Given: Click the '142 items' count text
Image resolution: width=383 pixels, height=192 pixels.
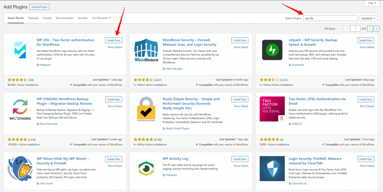Looking at the screenshot, I should click(x=330, y=29).
